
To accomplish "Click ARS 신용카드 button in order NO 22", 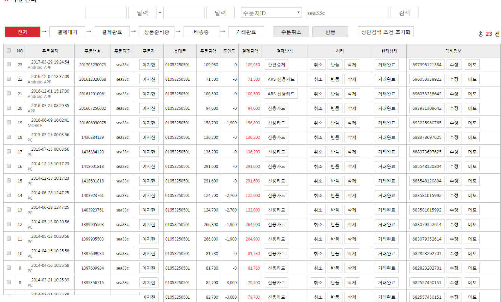I will coord(281,79).
